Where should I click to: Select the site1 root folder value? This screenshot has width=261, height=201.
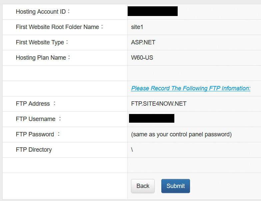(137, 27)
